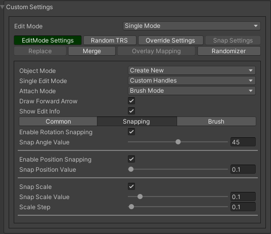Open the Edit Mode dropdown
Viewport: 271px width, 234px height.
pyautogui.click(x=191, y=26)
